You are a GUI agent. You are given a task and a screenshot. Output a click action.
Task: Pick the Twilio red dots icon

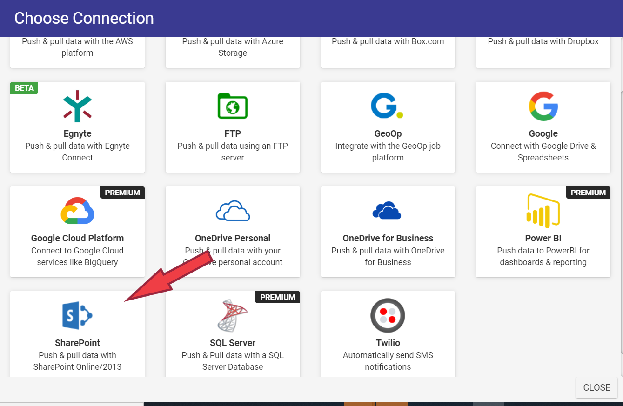click(x=388, y=315)
